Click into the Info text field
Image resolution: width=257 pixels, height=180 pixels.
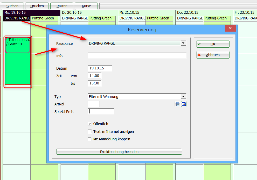137,56
